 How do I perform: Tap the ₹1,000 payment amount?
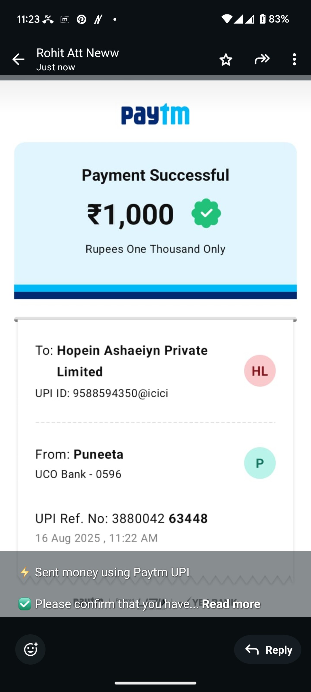pyautogui.click(x=130, y=214)
